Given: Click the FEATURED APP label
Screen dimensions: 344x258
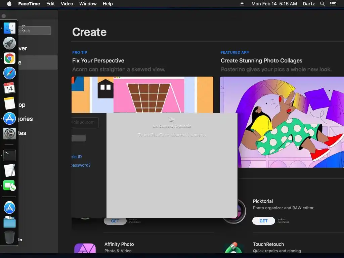Looking at the screenshot, I should coord(234,52).
